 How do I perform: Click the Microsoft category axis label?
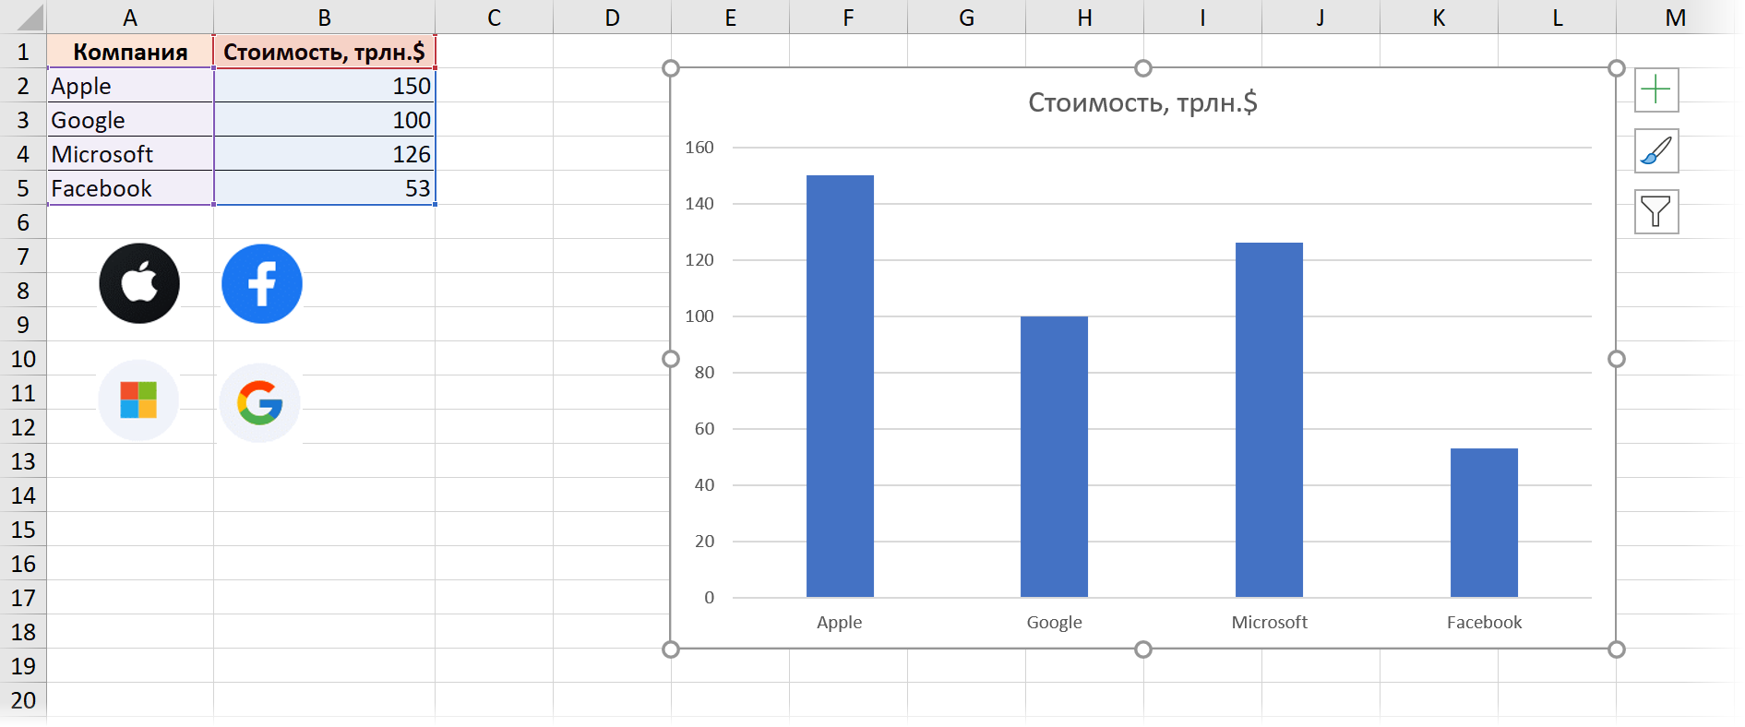[1269, 623]
